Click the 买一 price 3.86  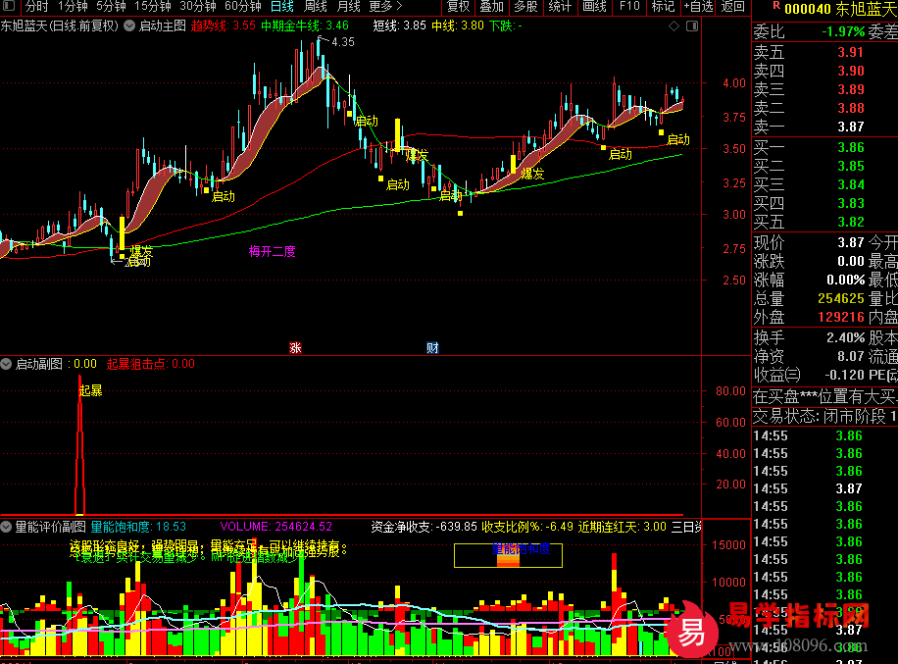851,148
